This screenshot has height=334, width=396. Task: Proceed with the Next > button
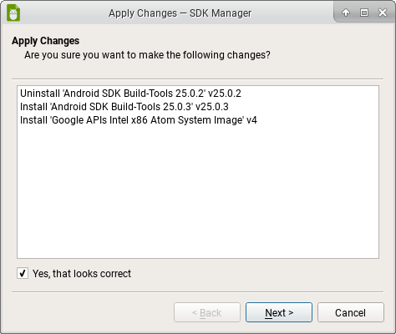point(279,312)
